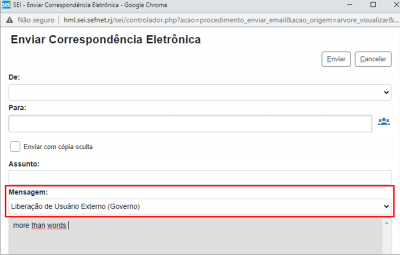Open the contacts group picker icon
Screen dimensions: 400x255
click(x=383, y=122)
